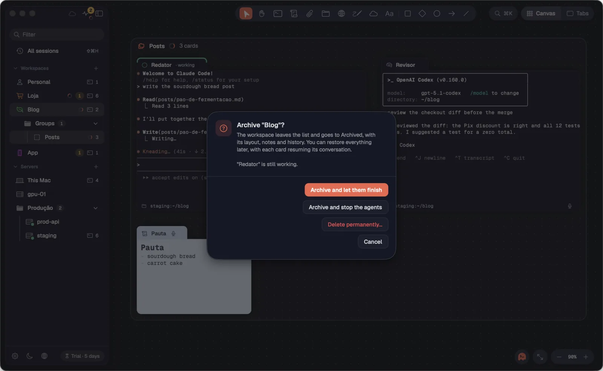Click the folder tool in toolbar

coord(326,14)
